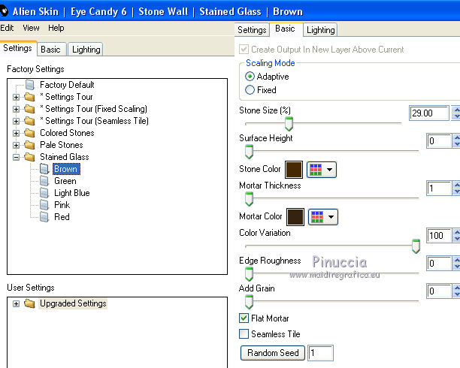Expand Settings Tour (Fixed Scaling) folder
The width and height of the screenshot is (460, 368).
tap(16, 109)
